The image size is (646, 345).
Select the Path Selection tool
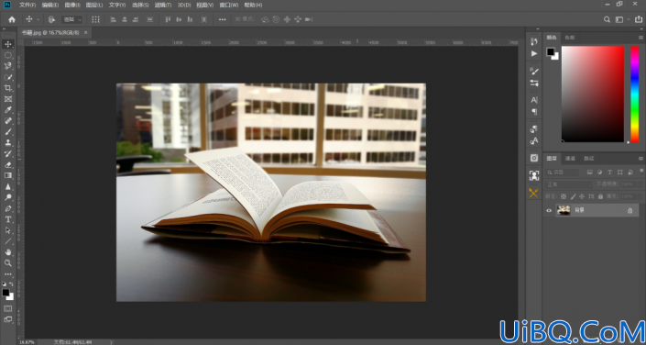8,230
